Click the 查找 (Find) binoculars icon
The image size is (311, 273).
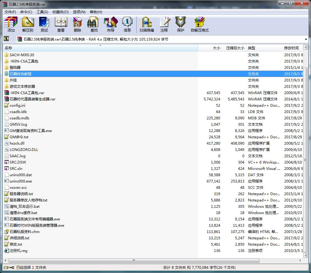[93, 22]
